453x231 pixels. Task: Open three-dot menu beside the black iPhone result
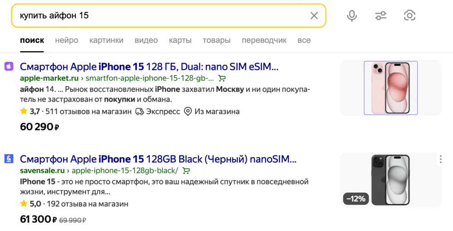440,159
